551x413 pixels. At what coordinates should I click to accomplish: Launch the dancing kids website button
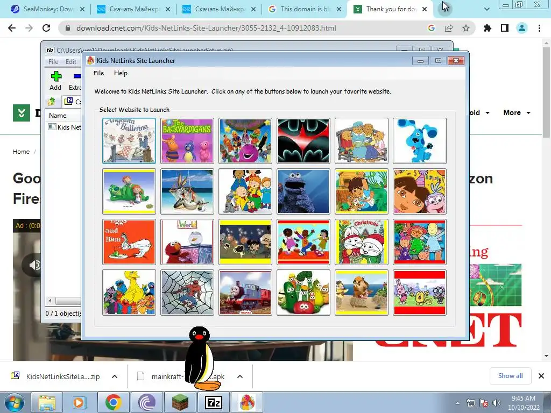(x=303, y=242)
